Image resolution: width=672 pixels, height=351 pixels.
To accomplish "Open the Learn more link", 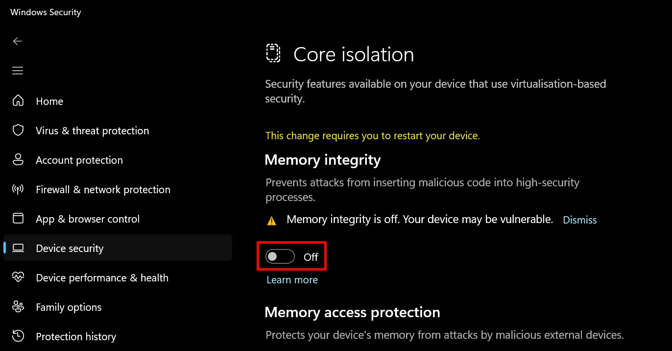I will click(292, 279).
